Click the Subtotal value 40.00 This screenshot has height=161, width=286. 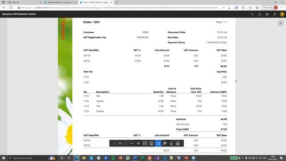coord(223,119)
